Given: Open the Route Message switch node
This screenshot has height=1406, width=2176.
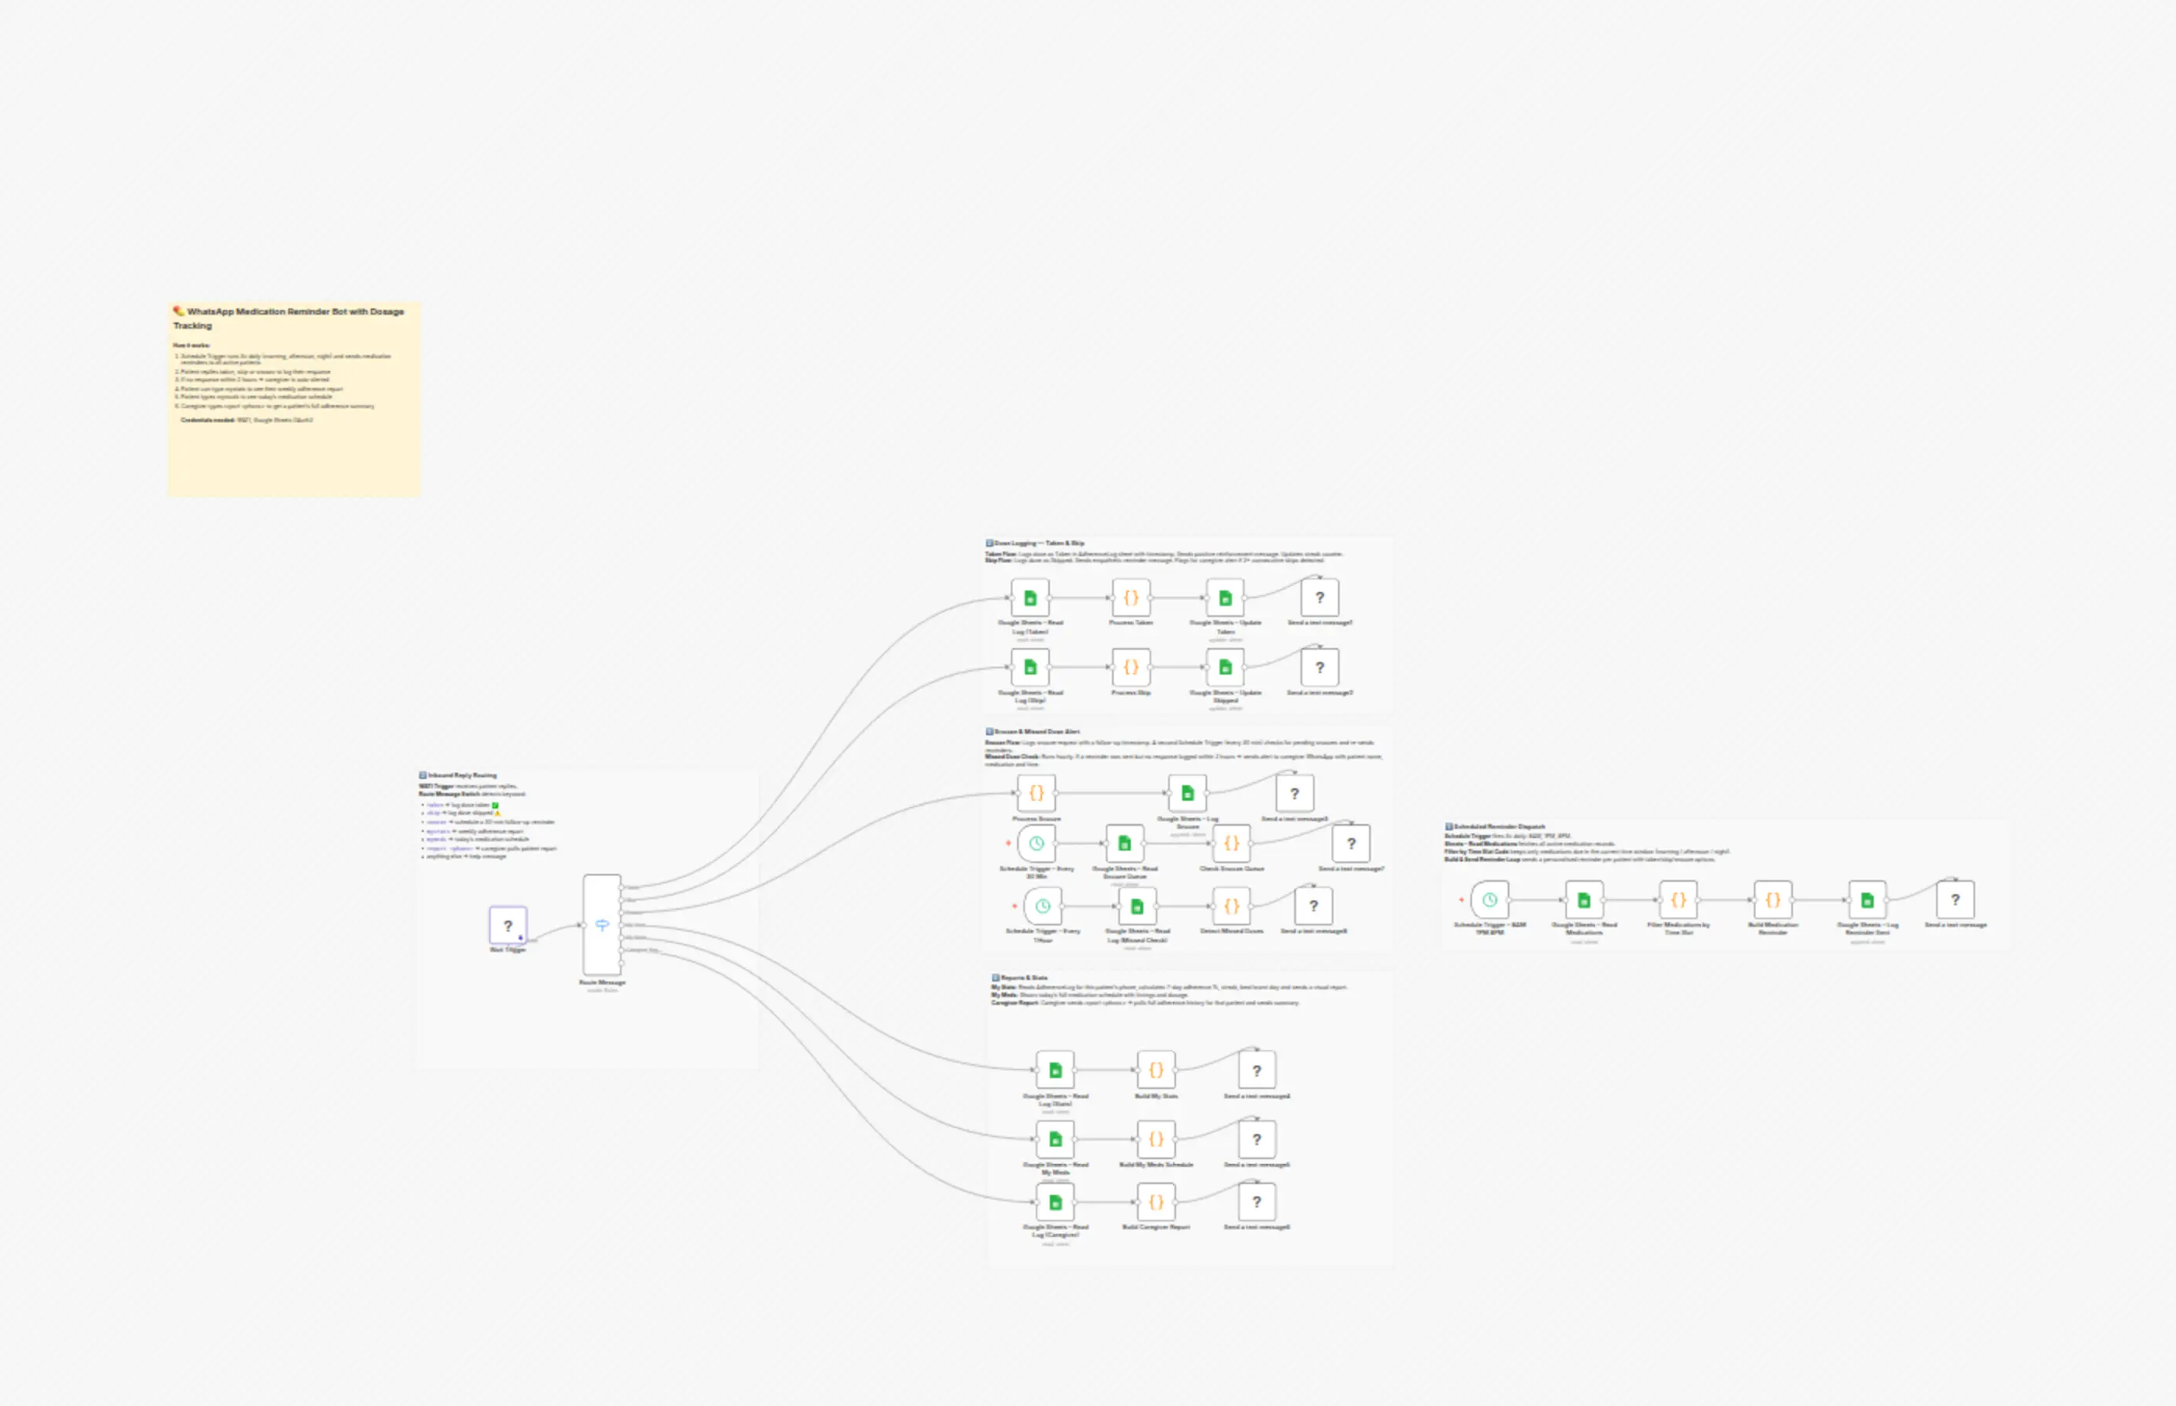Looking at the screenshot, I should click(601, 925).
